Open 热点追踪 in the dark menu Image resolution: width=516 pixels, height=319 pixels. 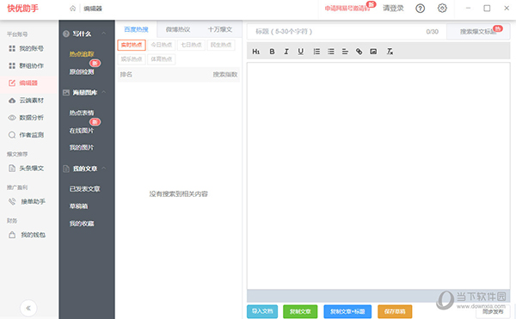(x=82, y=54)
